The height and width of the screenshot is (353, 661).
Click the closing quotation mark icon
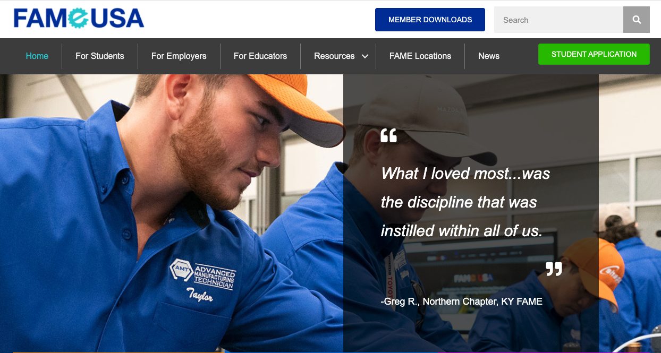(x=554, y=269)
